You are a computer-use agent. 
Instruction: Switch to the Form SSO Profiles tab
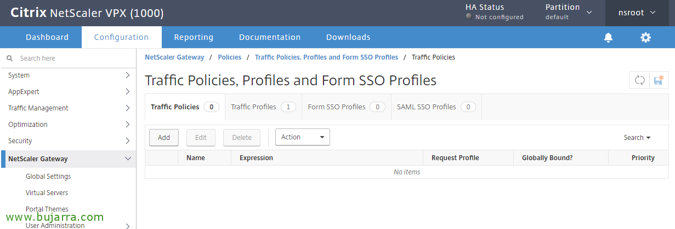tap(347, 107)
